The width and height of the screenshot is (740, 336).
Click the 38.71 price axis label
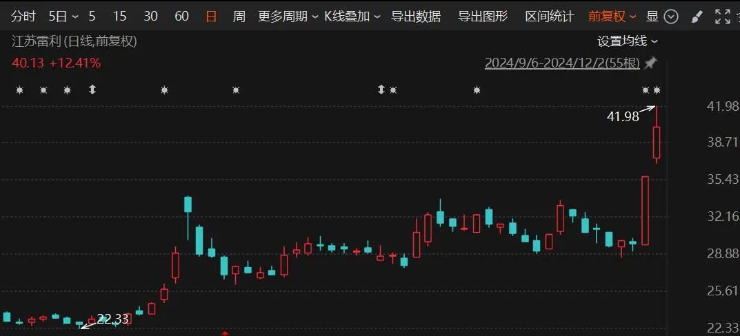coord(723,142)
